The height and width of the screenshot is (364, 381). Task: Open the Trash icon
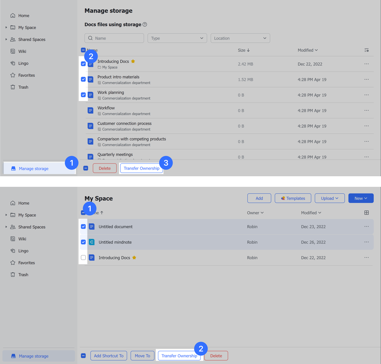(x=12, y=87)
